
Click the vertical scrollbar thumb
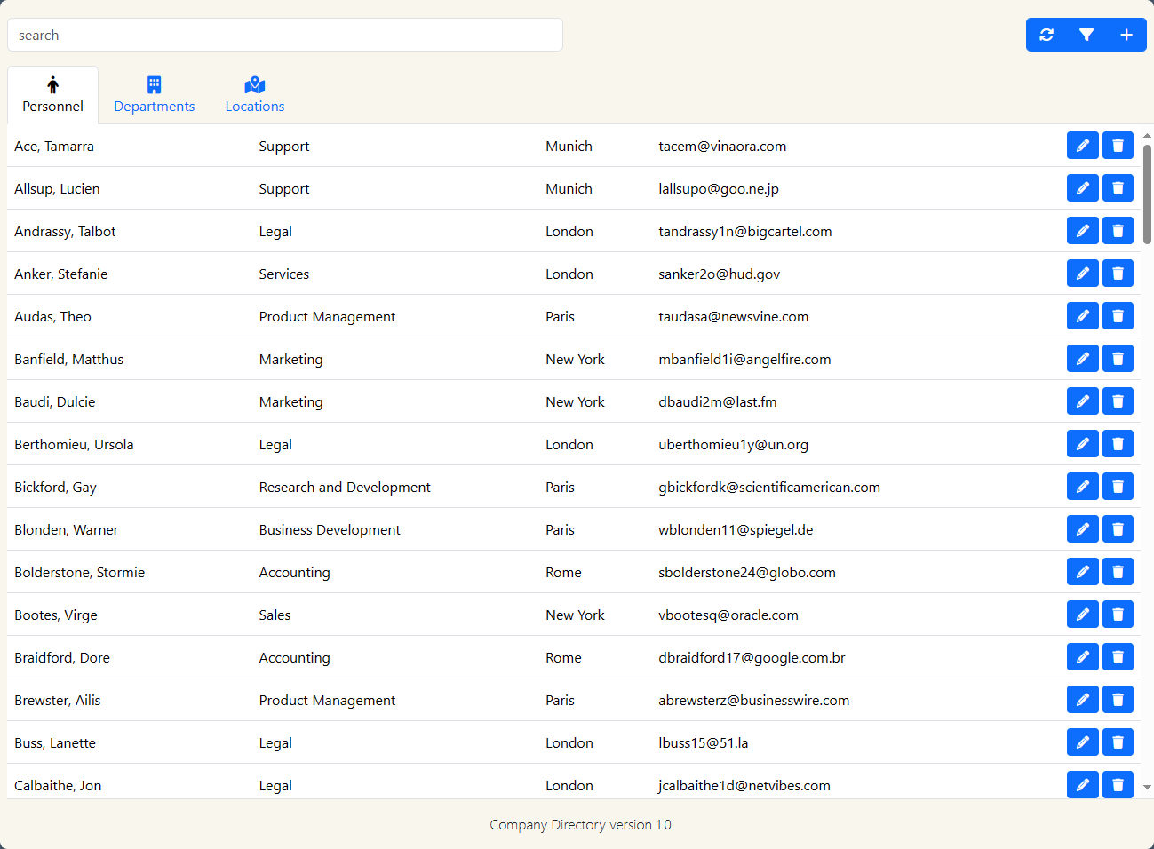(1147, 193)
